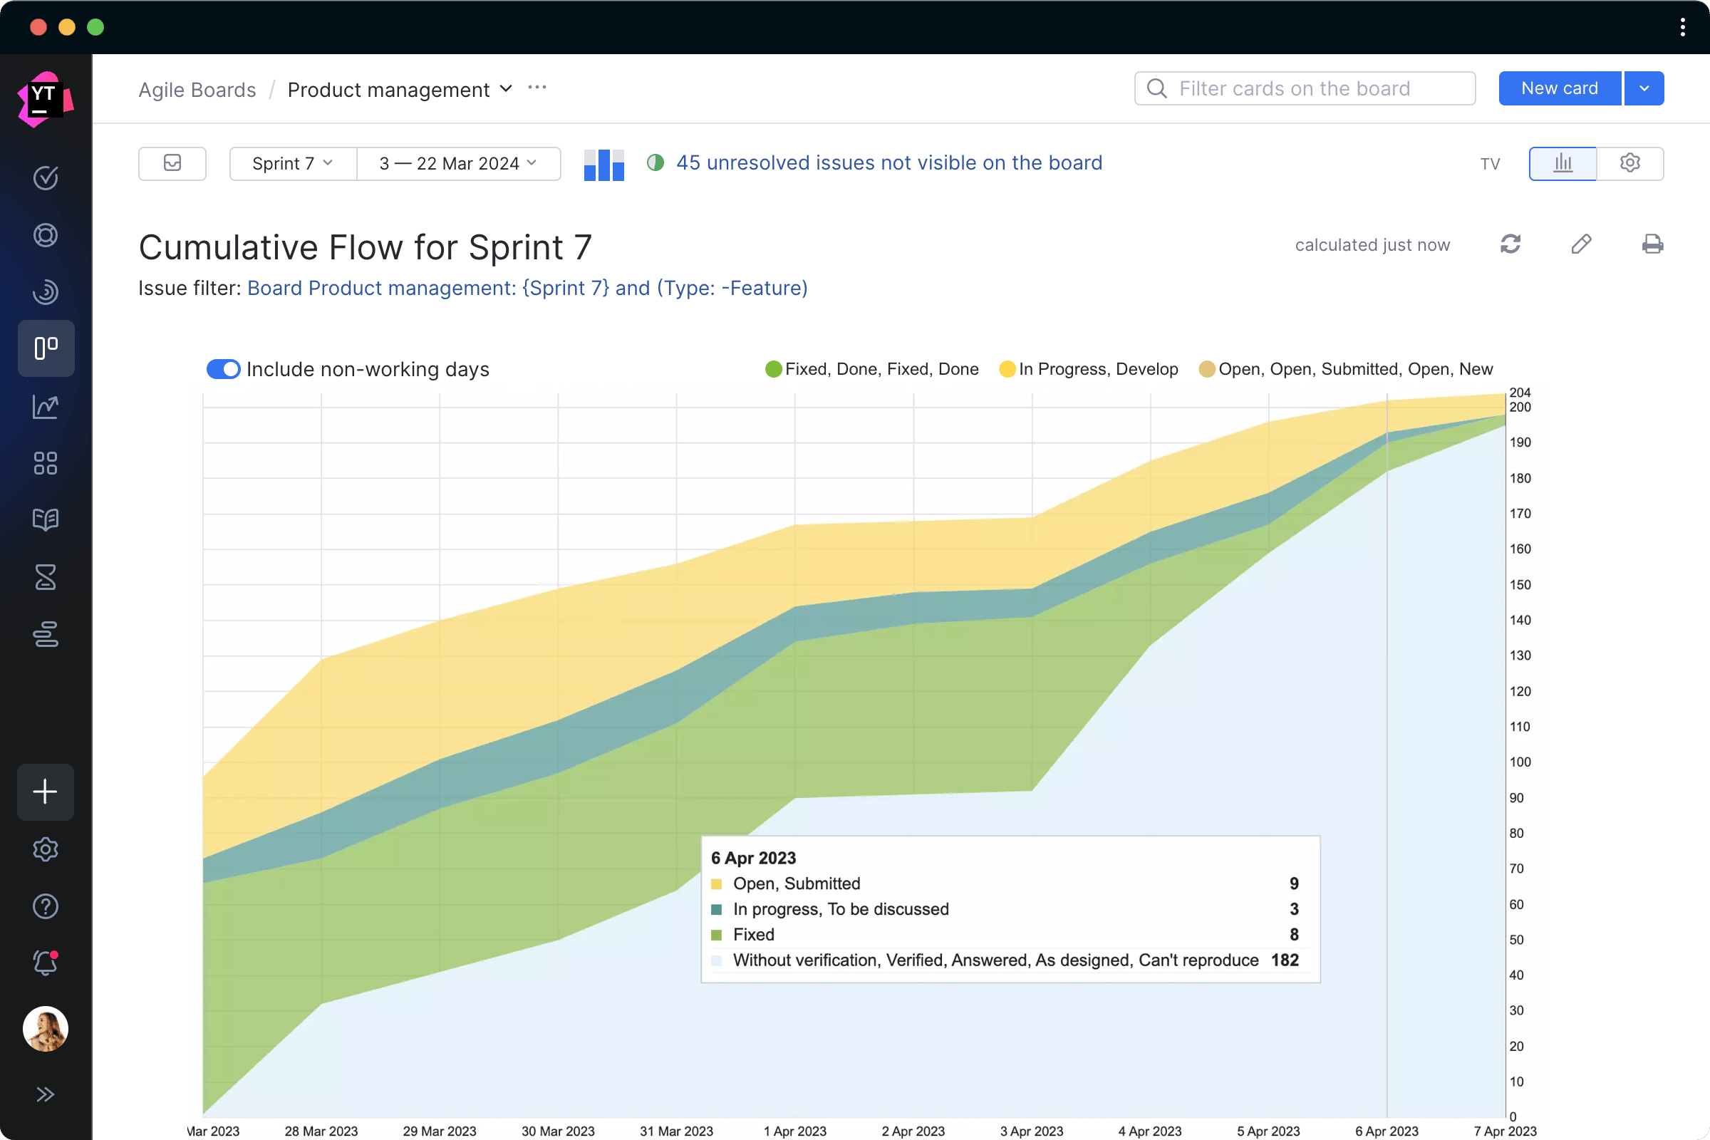Edit the report using the pencil icon
Screen dimensions: 1710x1140
1581,244
